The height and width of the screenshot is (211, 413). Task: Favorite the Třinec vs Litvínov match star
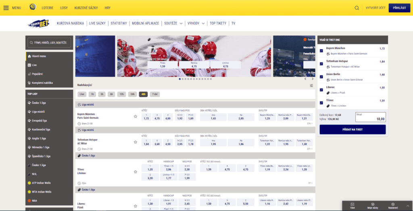[x=136, y=172]
